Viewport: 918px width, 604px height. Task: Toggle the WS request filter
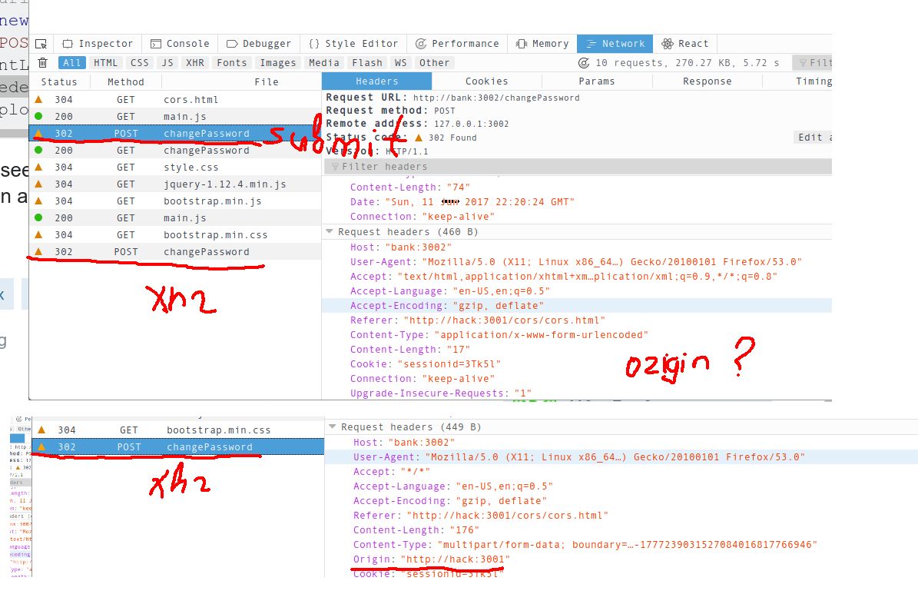[x=400, y=63]
